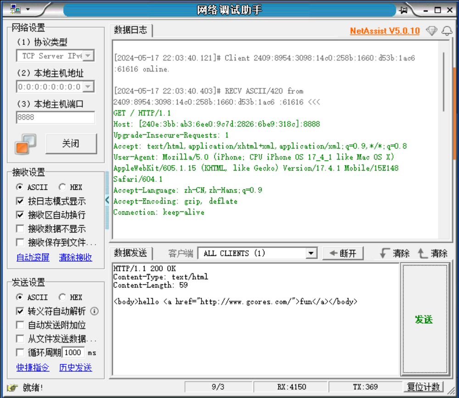Viewport: 459px width, 398px height.
Task: Click the orange connection status icon
Action: coord(25,144)
